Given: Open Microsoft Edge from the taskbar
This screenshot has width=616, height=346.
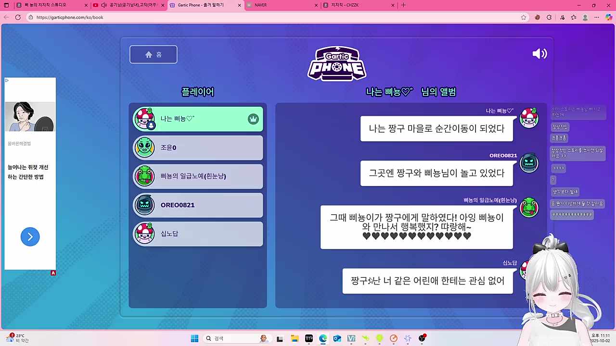Looking at the screenshot, I should pyautogui.click(x=323, y=338).
